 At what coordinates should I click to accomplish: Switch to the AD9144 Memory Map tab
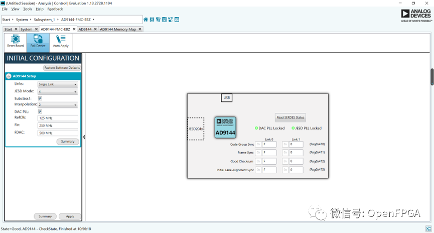click(x=117, y=29)
